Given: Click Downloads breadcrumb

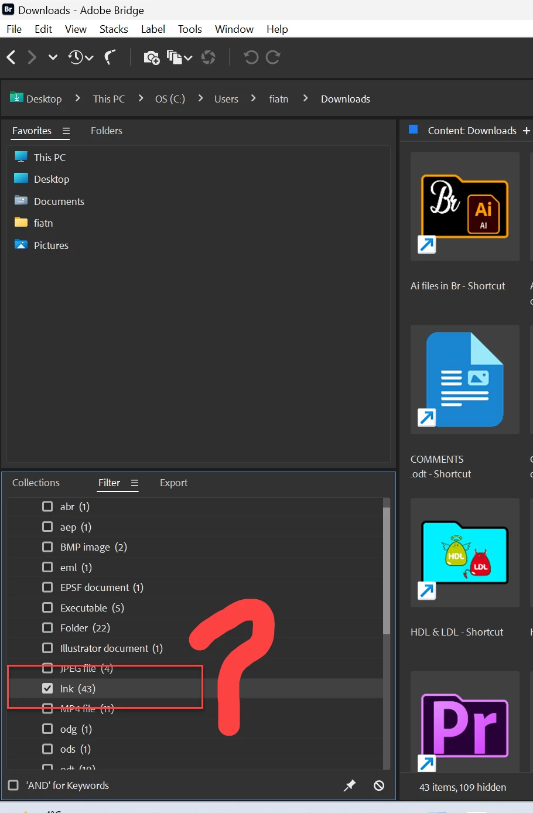Looking at the screenshot, I should [x=346, y=99].
